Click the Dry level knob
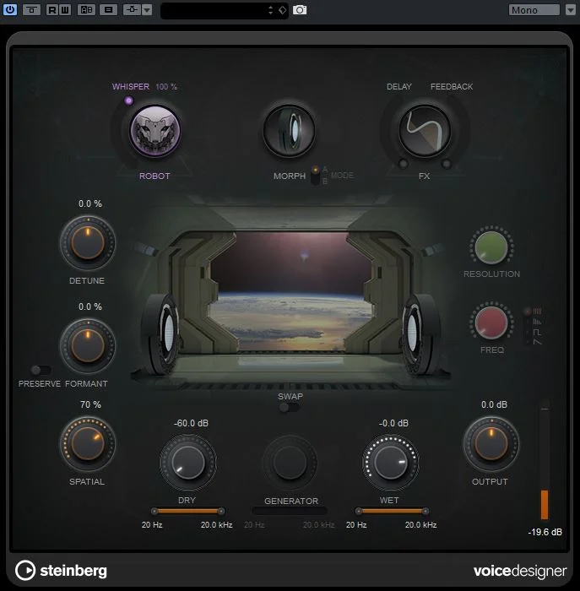 tap(187, 462)
